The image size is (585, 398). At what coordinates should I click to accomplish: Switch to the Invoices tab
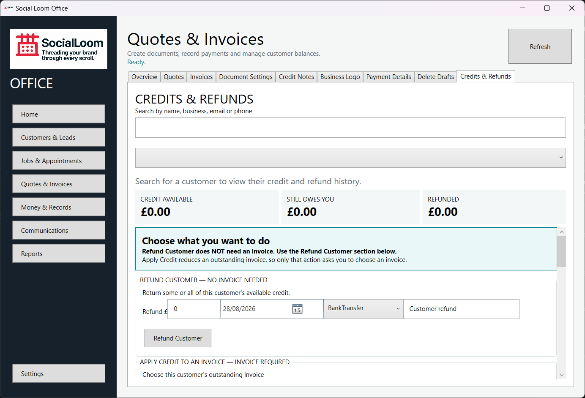point(201,77)
